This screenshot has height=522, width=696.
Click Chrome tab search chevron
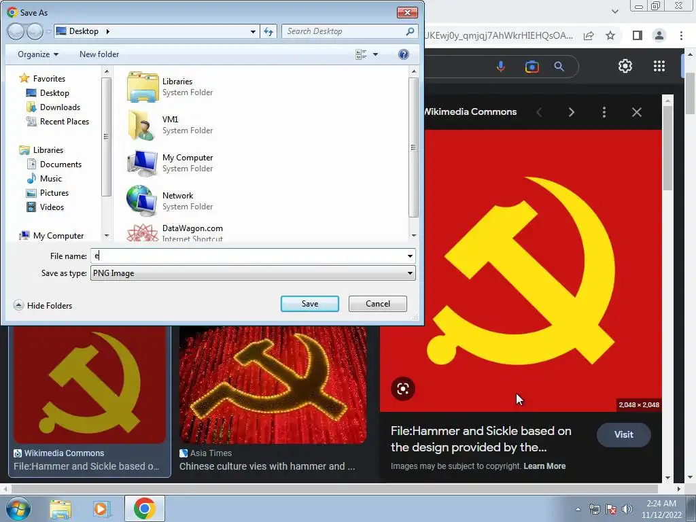pyautogui.click(x=614, y=12)
